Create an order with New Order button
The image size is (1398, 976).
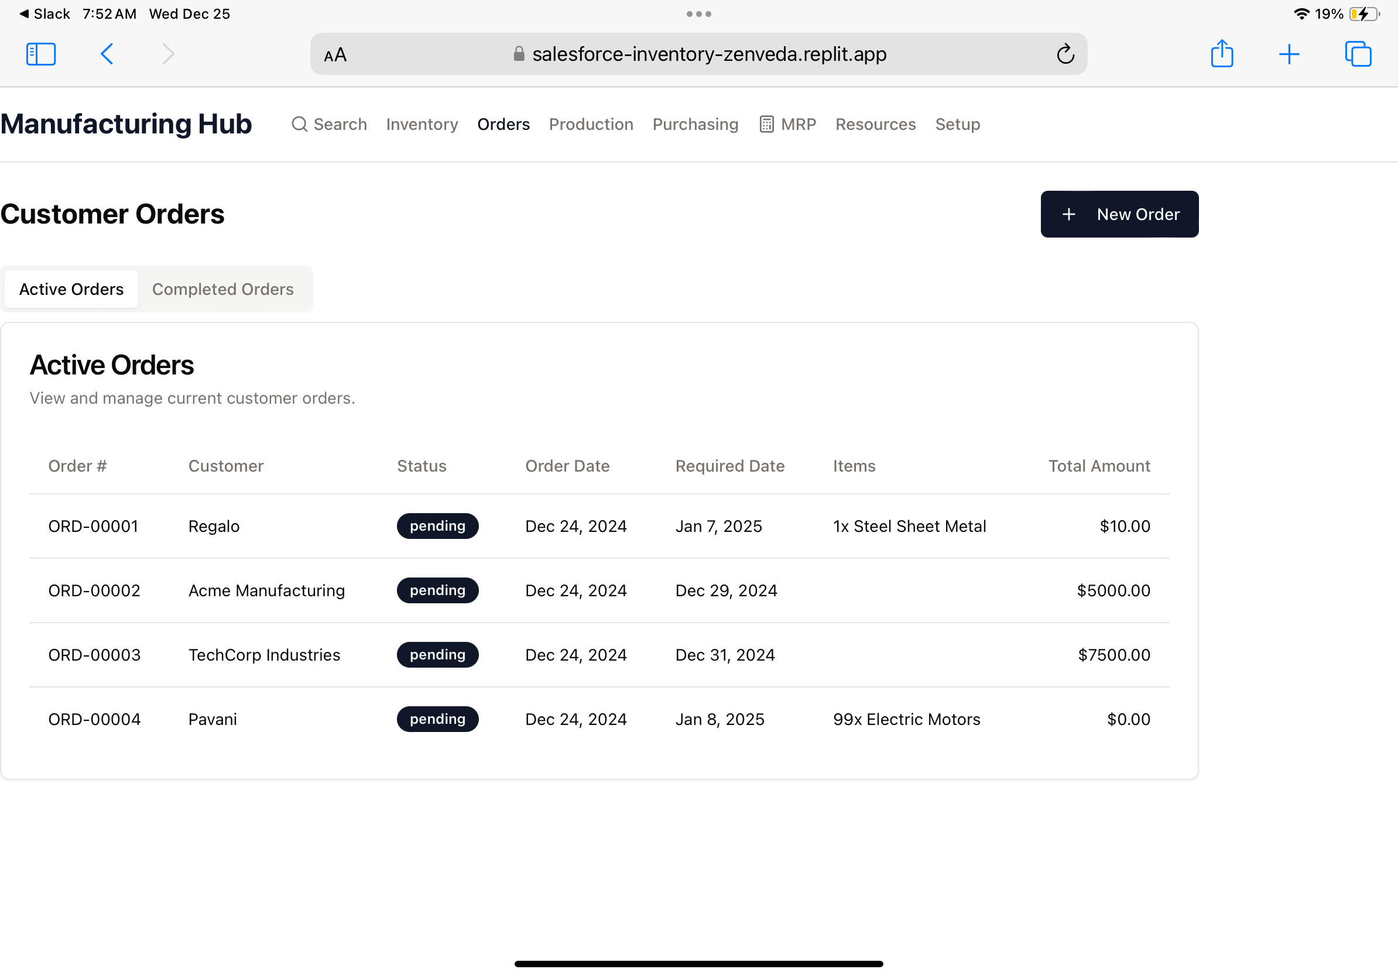click(x=1119, y=214)
